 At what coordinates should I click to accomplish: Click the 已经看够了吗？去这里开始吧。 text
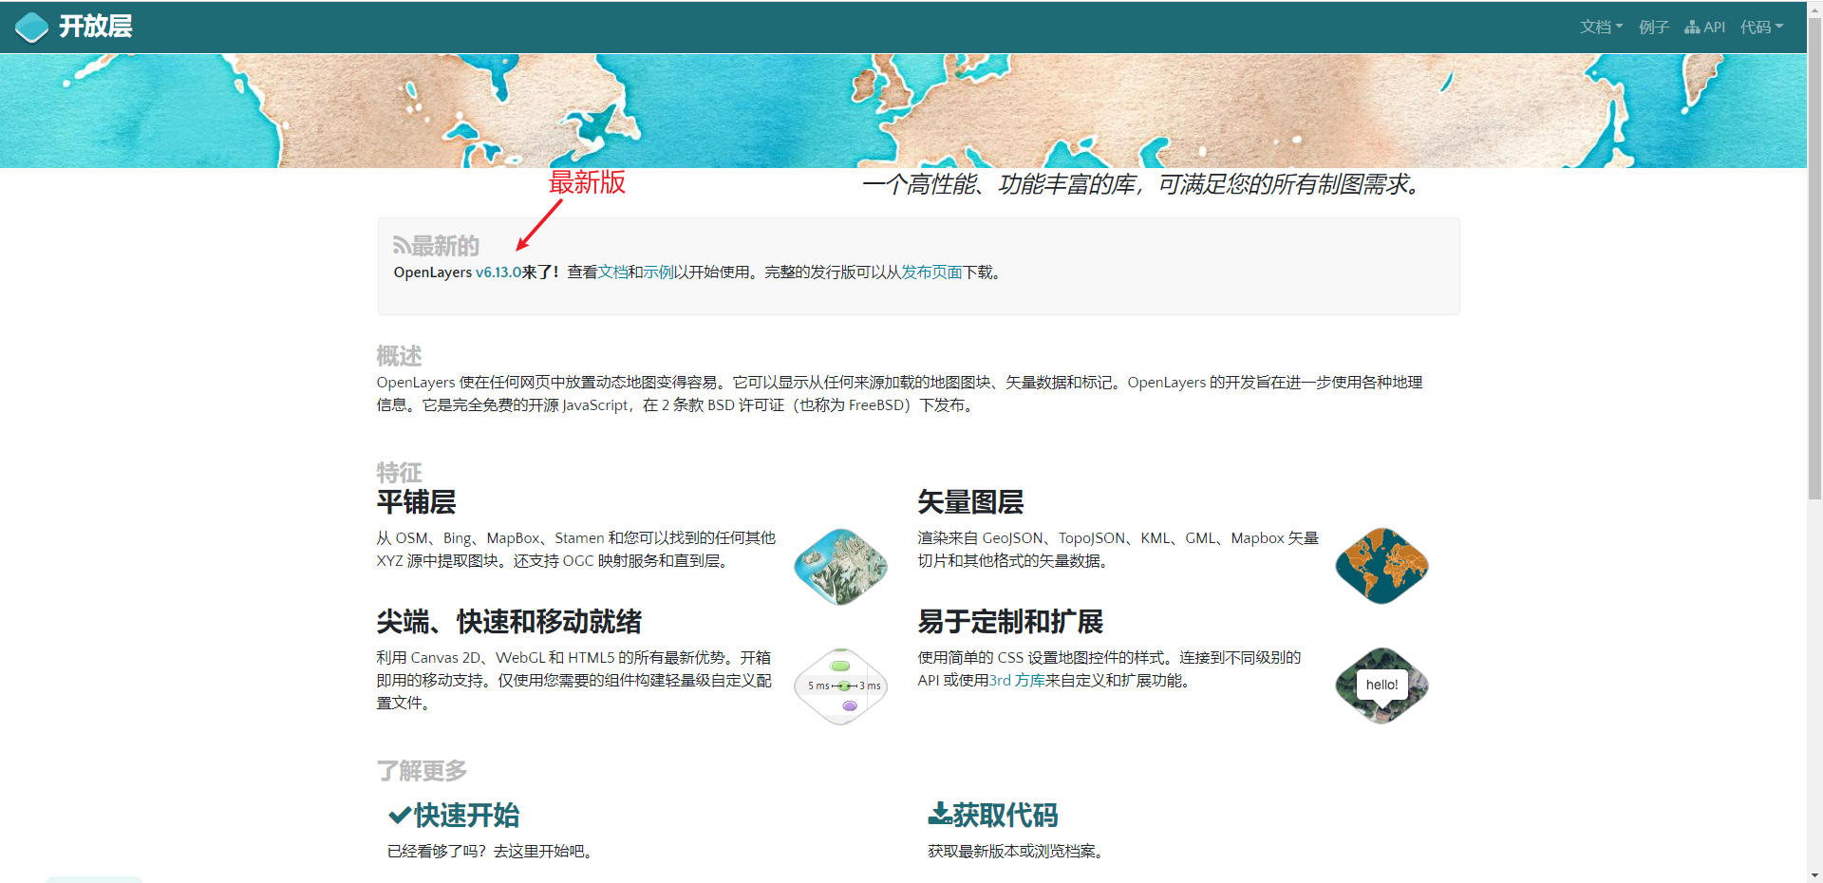pos(493,852)
